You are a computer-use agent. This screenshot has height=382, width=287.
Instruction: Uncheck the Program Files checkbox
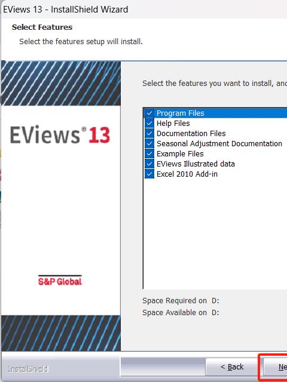tap(149, 113)
